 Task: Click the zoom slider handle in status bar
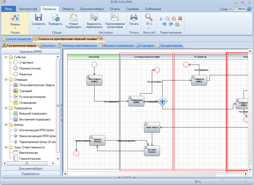pyautogui.click(x=223, y=182)
